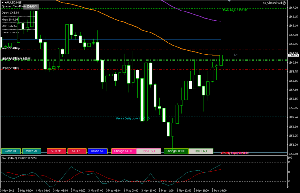This screenshot has height=193, width=300.
Task: Click the Low: 1682.62 pivot text
Action: 10,26
